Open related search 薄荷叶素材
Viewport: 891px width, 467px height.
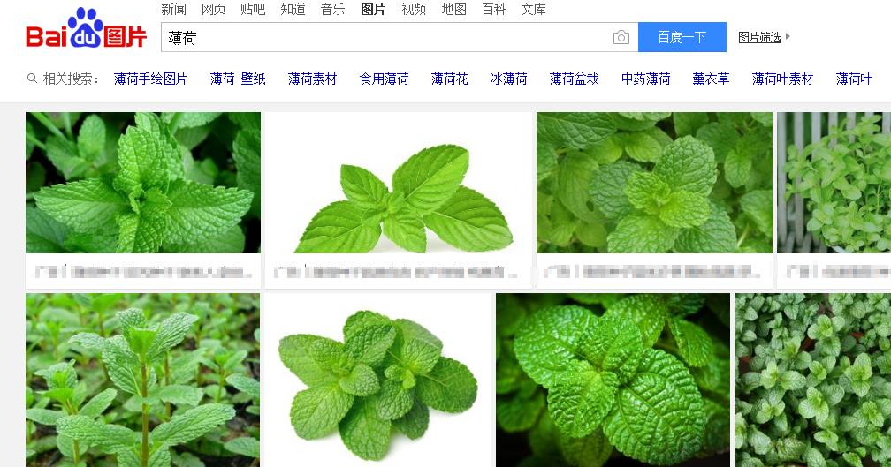tap(782, 79)
